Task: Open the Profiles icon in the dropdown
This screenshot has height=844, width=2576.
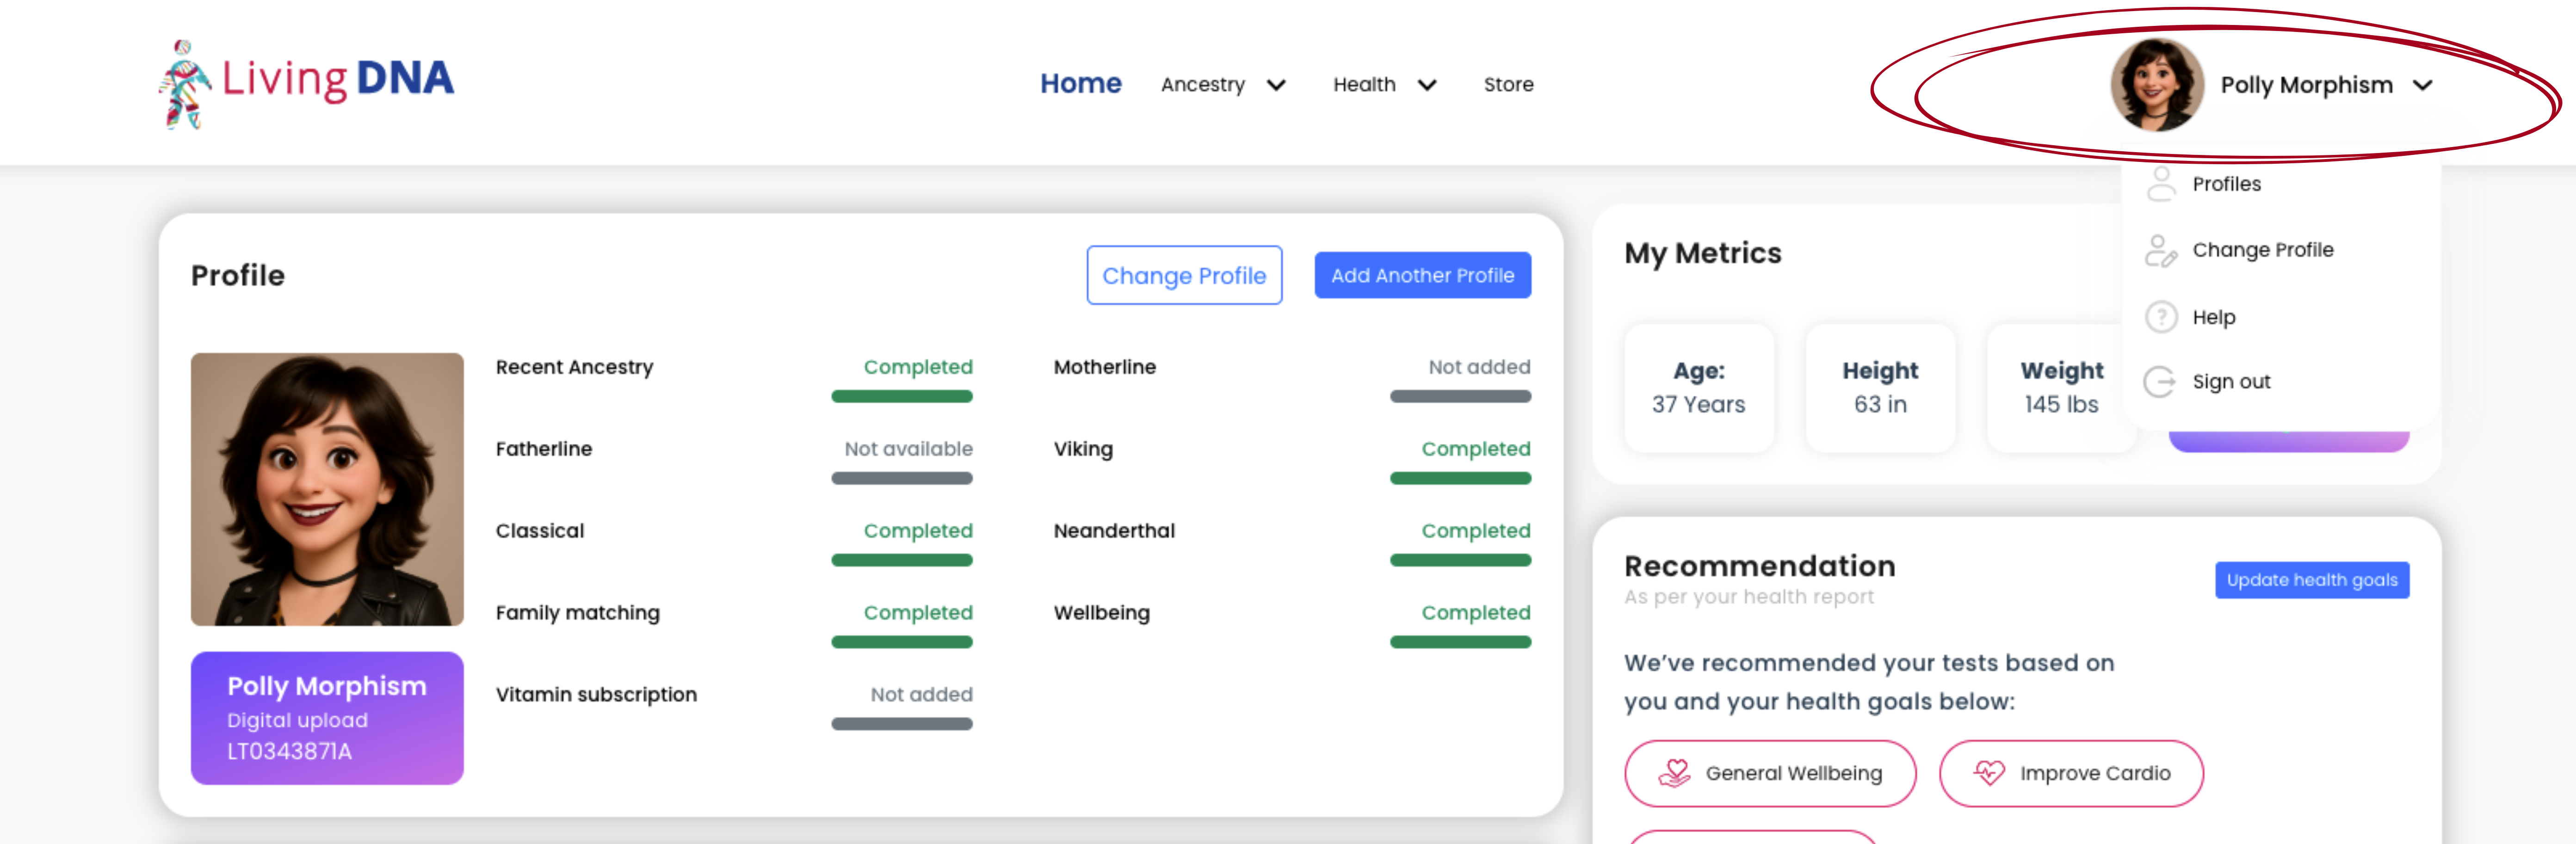Action: click(x=2161, y=184)
